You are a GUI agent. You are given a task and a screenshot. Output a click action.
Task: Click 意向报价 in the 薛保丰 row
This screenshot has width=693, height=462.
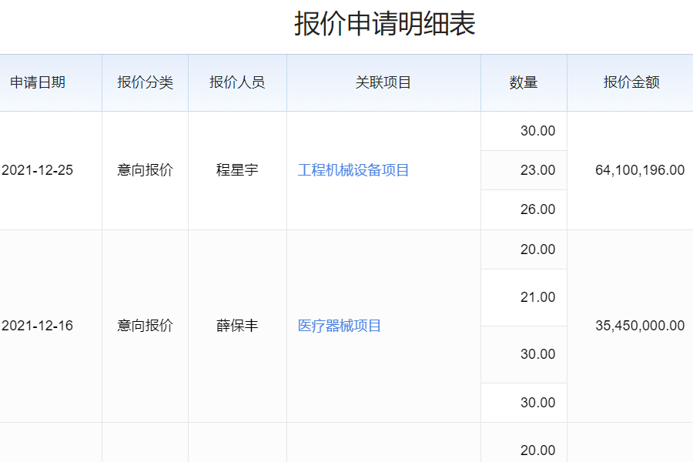pyautogui.click(x=145, y=326)
